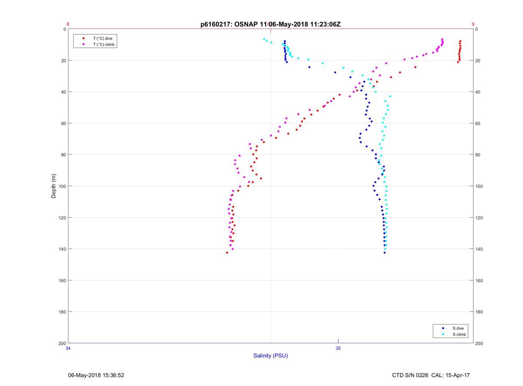Click depth tick '200' on the right axis
Screen dimensions: 523x386
(x=479, y=343)
